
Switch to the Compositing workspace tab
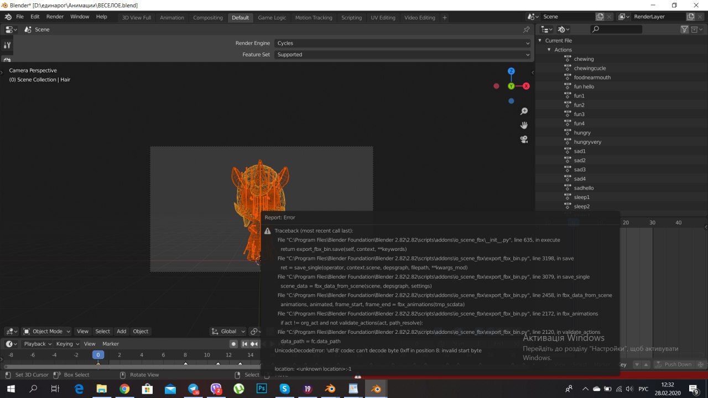click(x=208, y=18)
